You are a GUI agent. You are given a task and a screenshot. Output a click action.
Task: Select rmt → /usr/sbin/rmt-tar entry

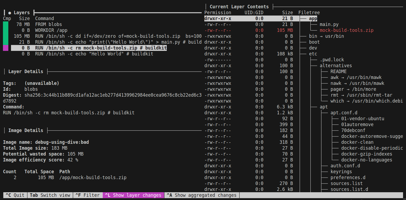(x=361, y=95)
